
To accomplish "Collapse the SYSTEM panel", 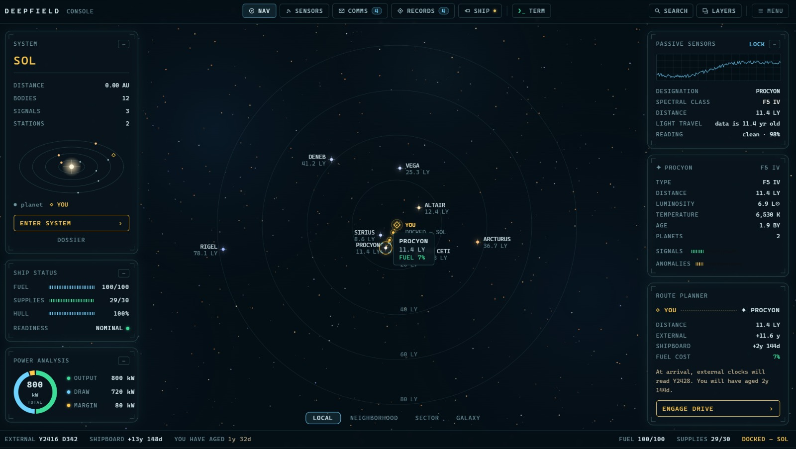I will [x=123, y=44].
